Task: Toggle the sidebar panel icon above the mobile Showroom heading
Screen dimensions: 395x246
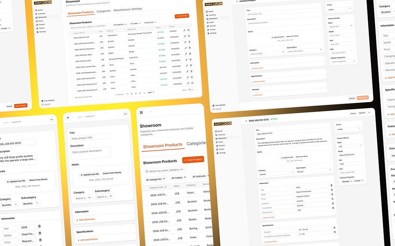Action: 141,113
